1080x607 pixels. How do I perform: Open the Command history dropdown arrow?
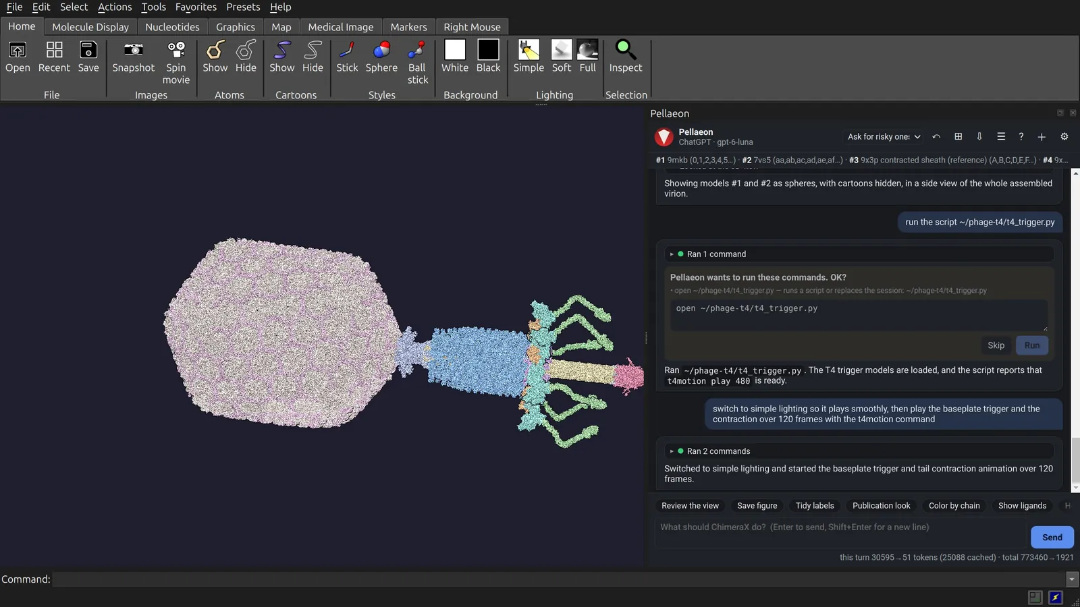pyautogui.click(x=1071, y=579)
